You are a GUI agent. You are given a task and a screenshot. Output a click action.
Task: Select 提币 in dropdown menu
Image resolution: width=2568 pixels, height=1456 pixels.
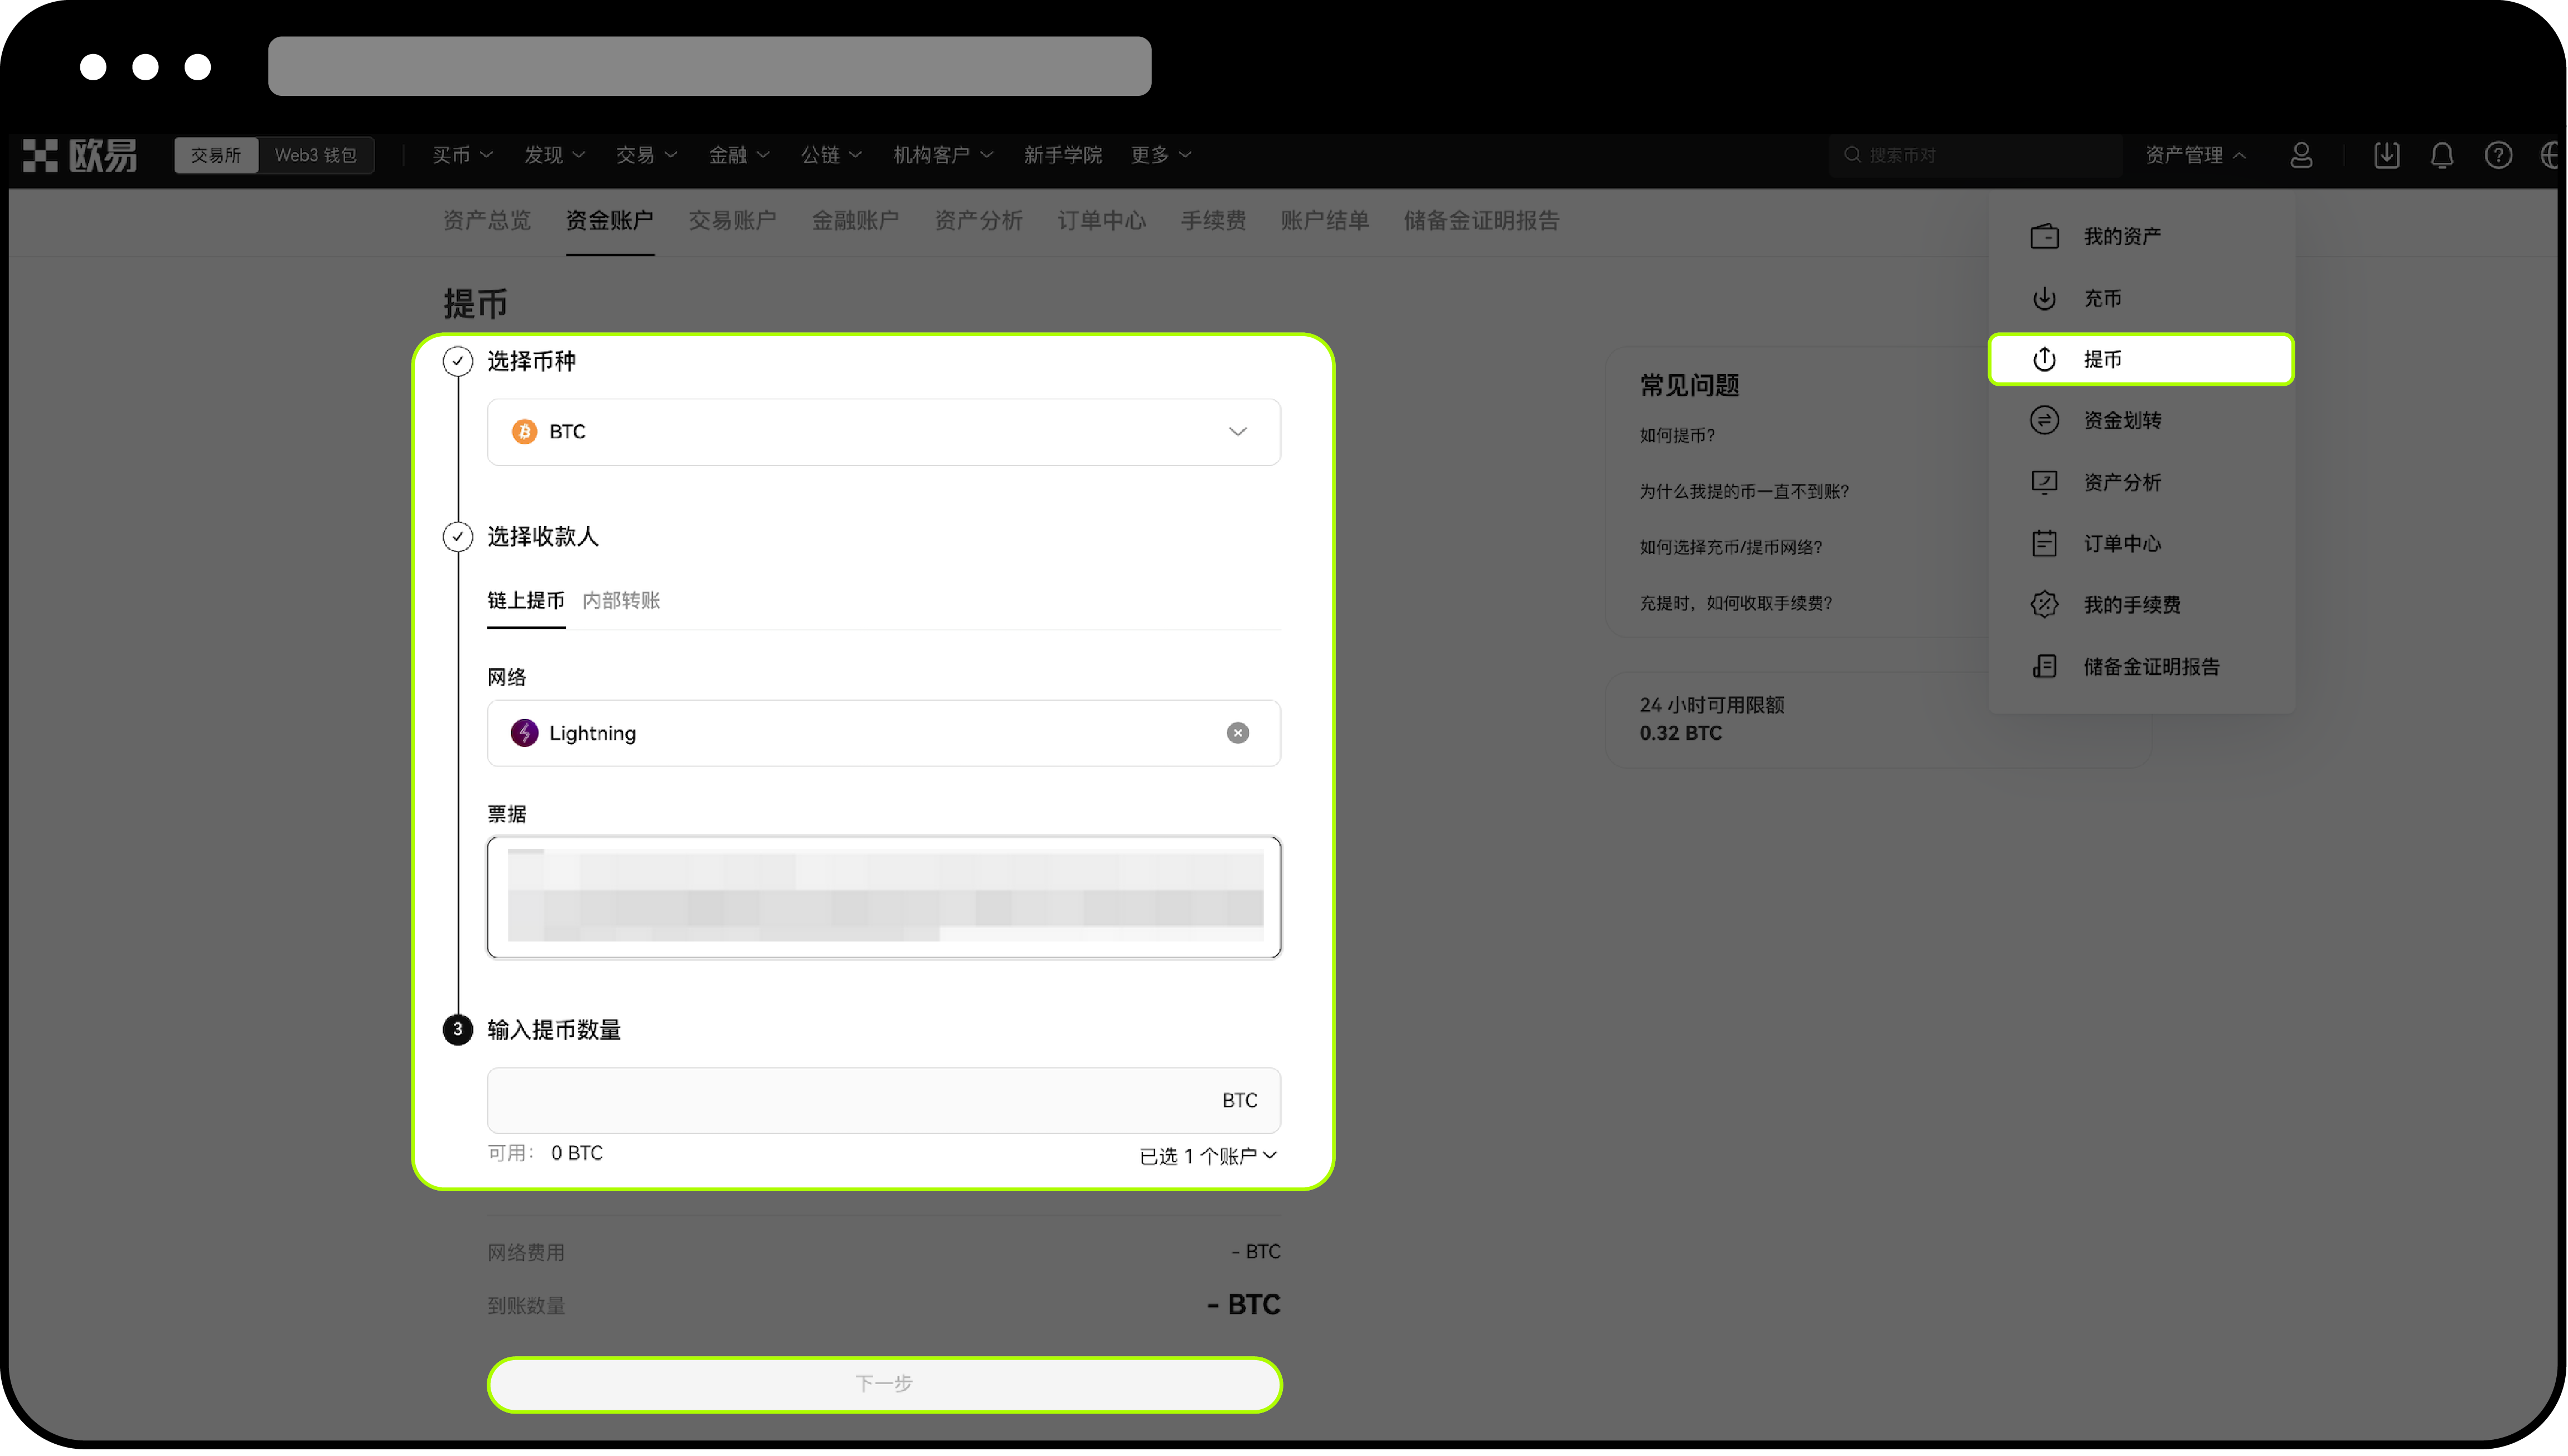(x=2140, y=359)
